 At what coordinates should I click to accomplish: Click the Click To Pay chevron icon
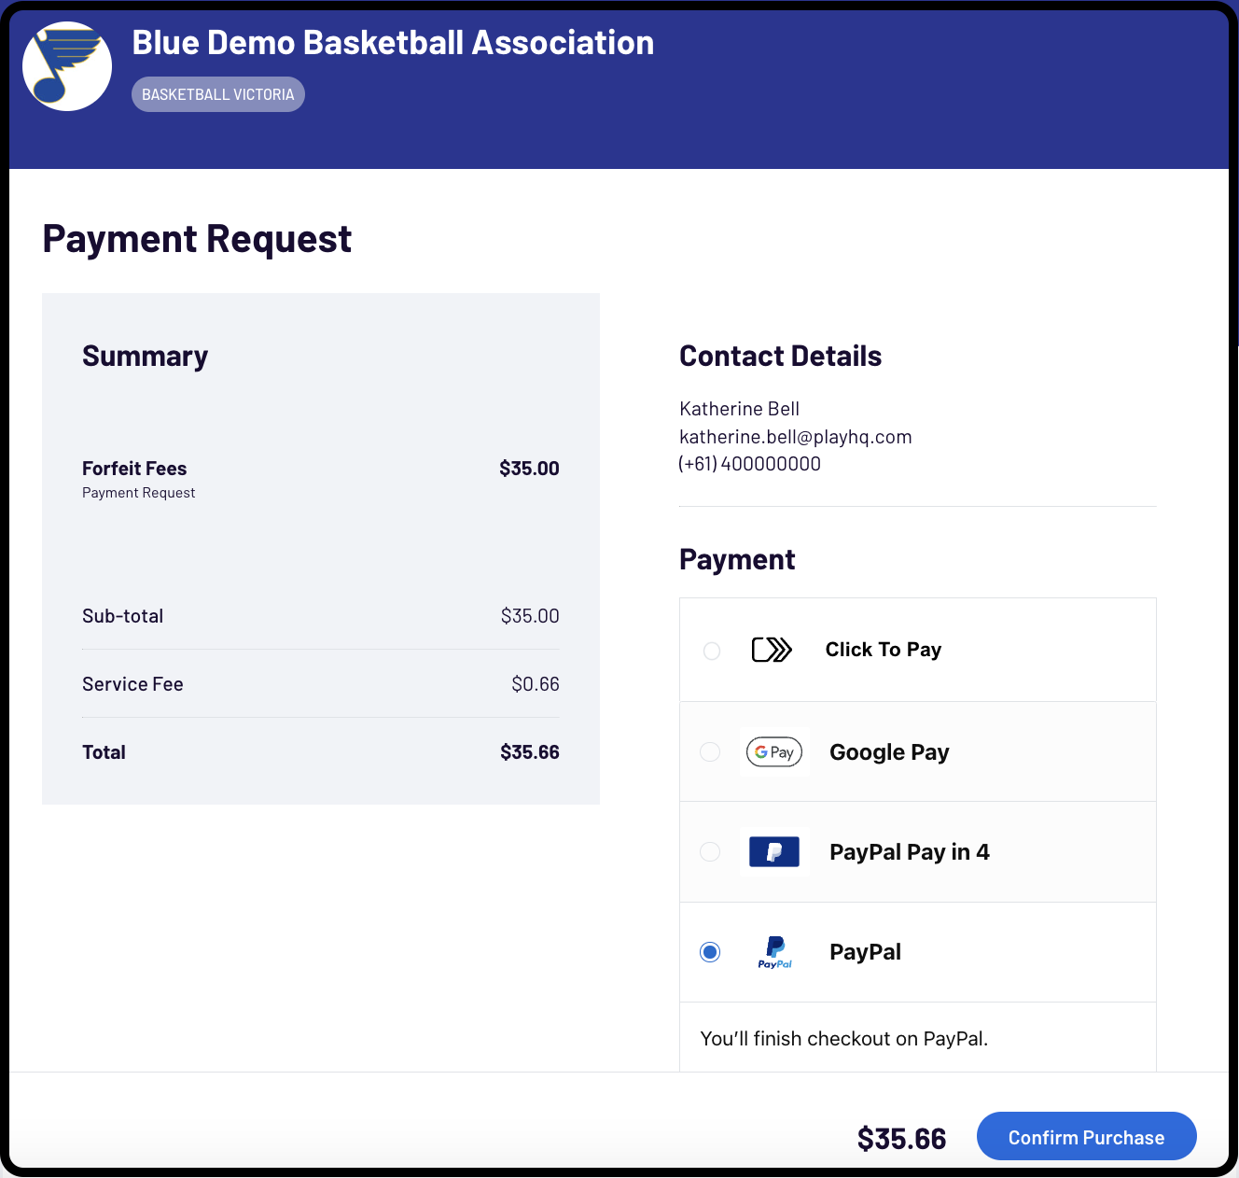(x=771, y=650)
